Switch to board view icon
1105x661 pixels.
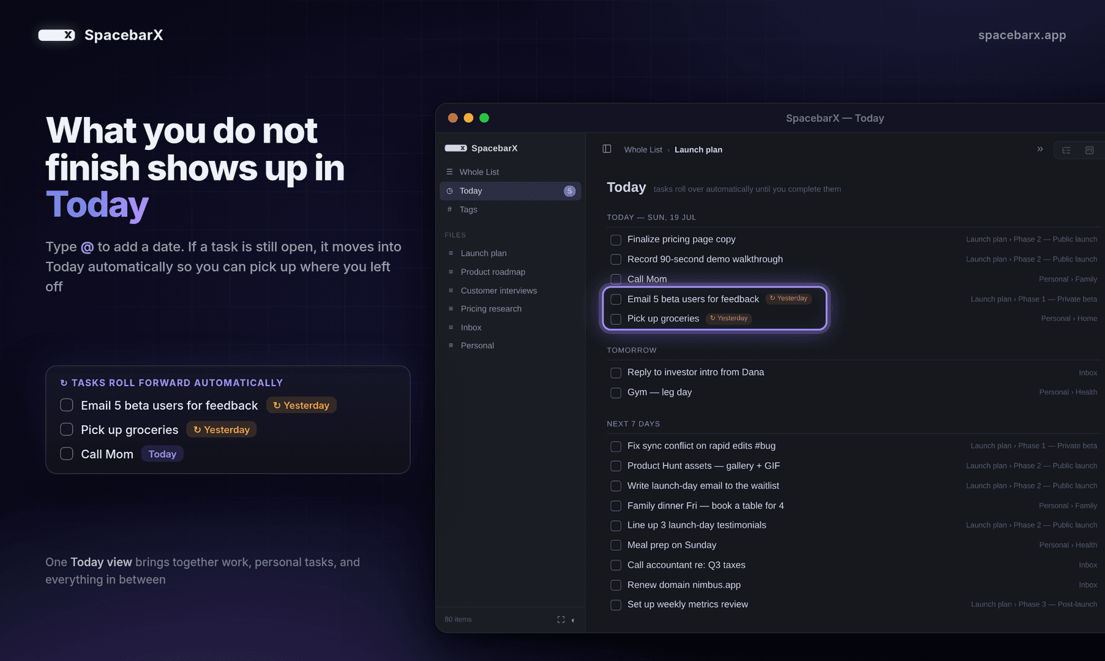coord(1089,150)
